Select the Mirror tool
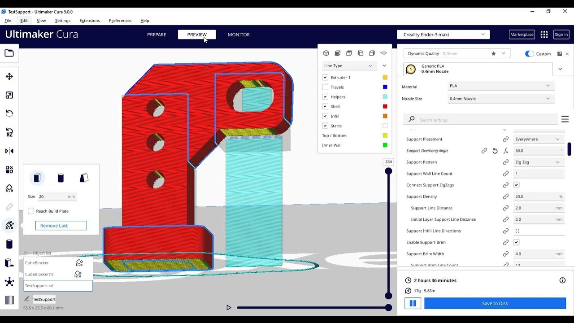The height and width of the screenshot is (323, 574). 9,151
